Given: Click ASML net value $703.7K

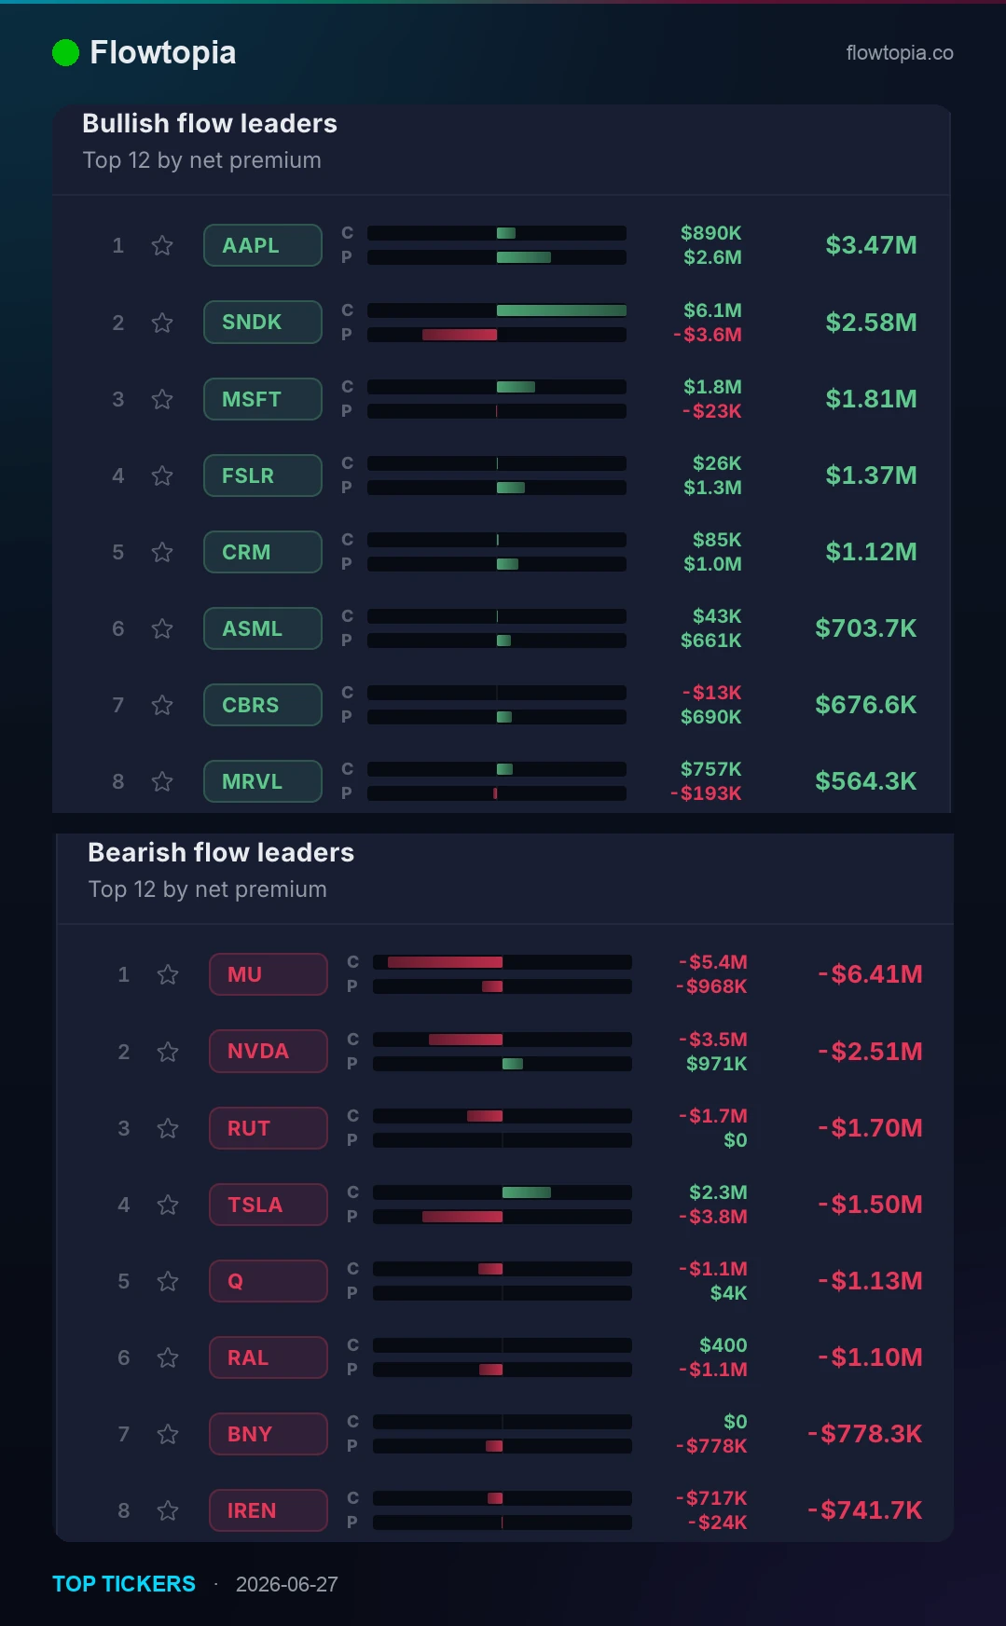Looking at the screenshot, I should pyautogui.click(x=866, y=628).
